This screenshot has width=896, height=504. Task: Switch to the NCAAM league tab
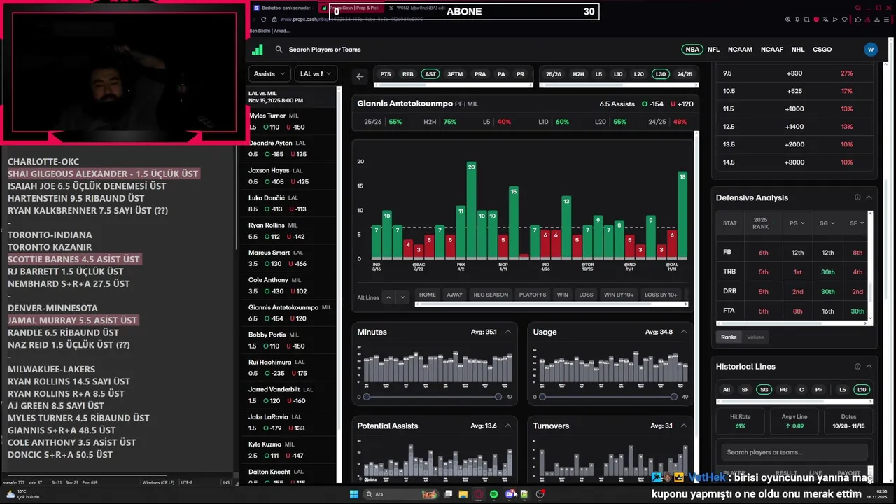point(740,50)
